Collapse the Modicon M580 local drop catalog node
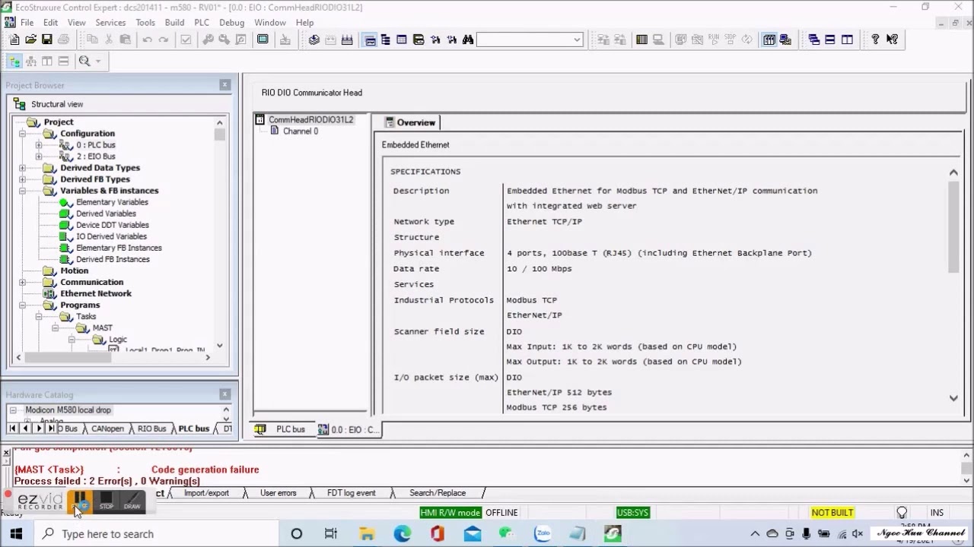 click(13, 410)
